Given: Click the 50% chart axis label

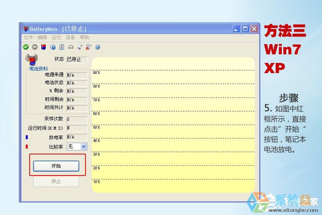Looking at the screenshot, I should pyautogui.click(x=96, y=127).
